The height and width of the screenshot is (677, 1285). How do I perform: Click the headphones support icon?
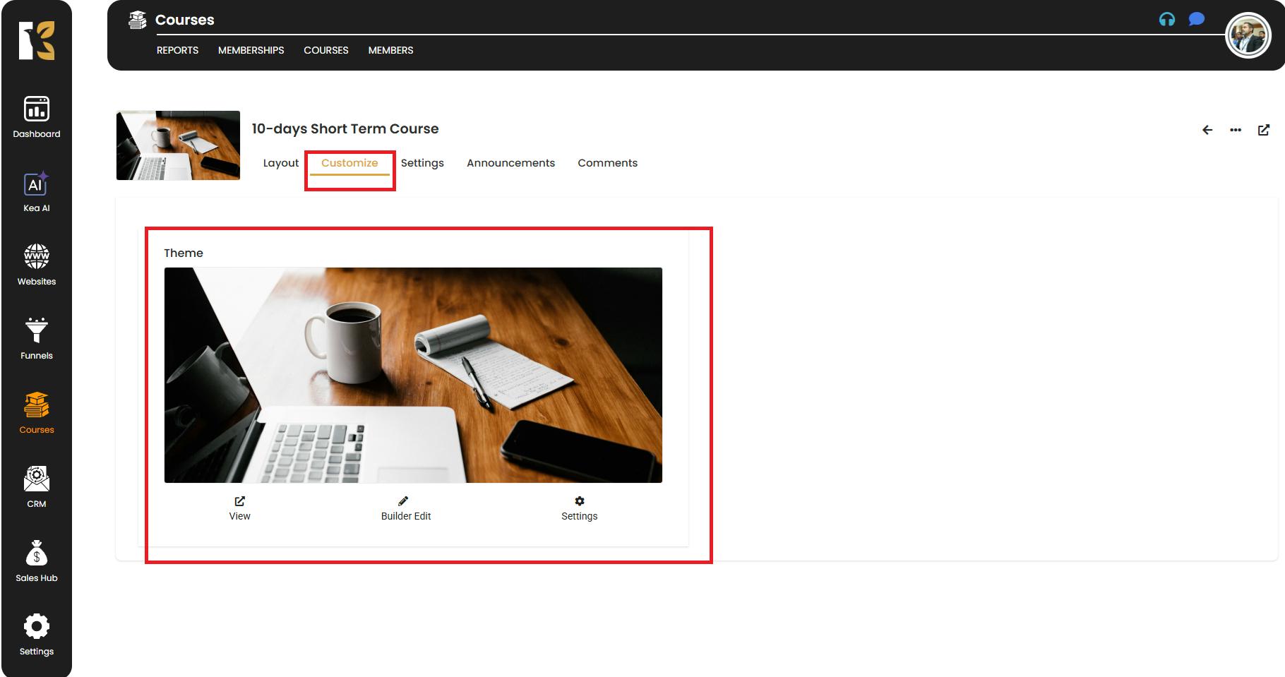pyautogui.click(x=1166, y=20)
